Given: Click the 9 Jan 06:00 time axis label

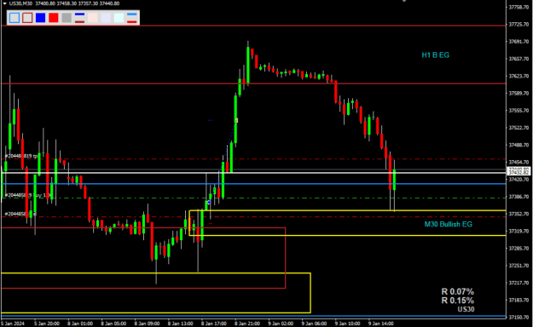Looking at the screenshot, I should 314,324.
